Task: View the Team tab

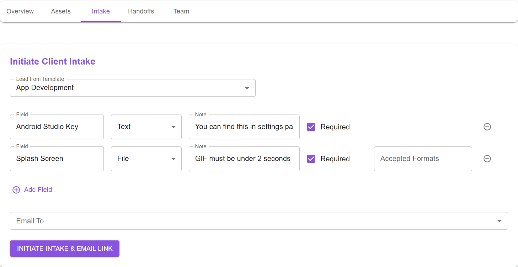Action: tap(181, 11)
